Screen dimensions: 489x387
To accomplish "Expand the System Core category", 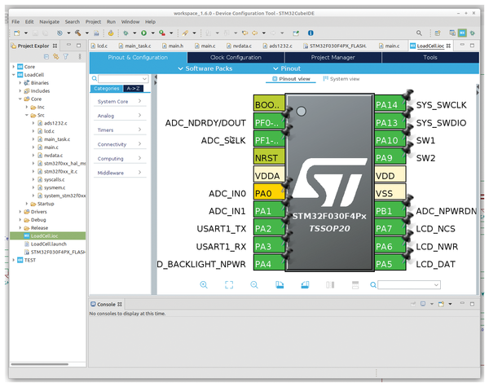I will [x=120, y=101].
